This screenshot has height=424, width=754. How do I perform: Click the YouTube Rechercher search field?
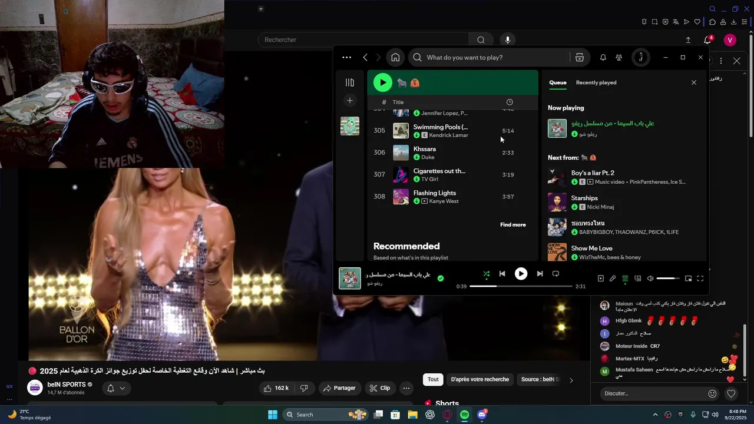click(364, 40)
